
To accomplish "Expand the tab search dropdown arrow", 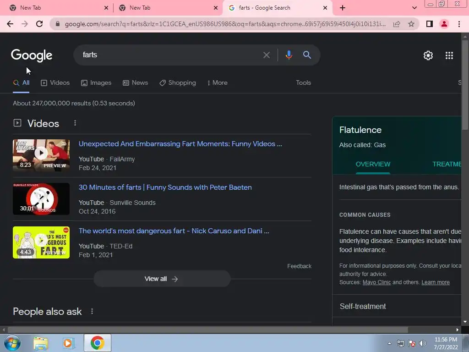I will (414, 8).
